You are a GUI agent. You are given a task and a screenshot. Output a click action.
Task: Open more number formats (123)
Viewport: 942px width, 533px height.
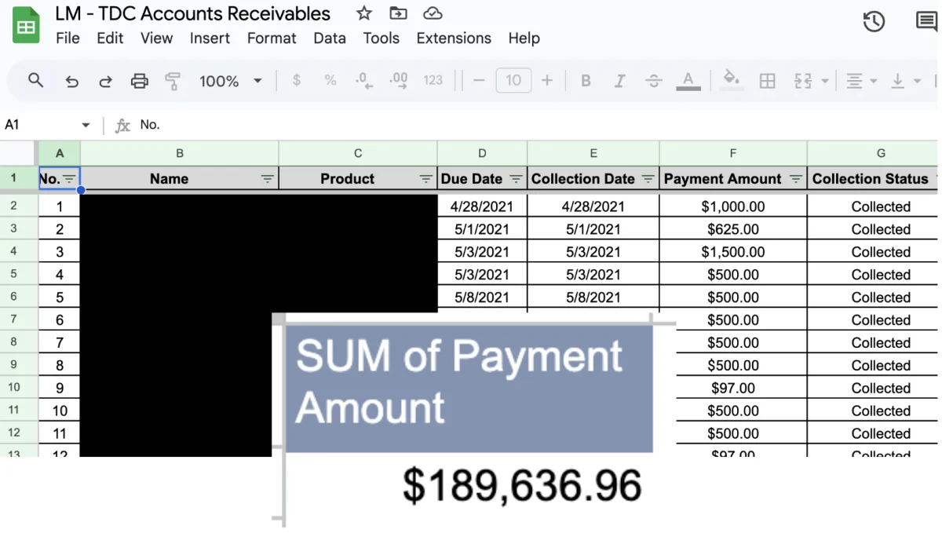tap(433, 80)
